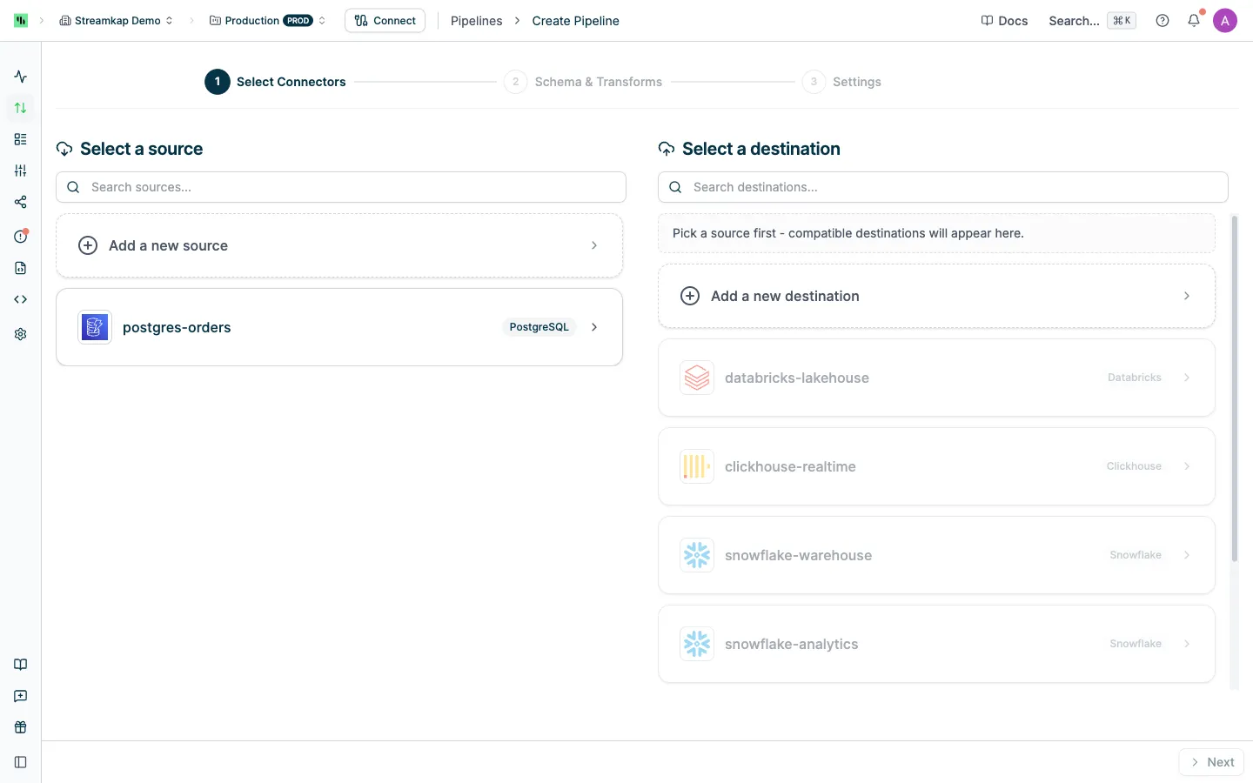
Task: Select the postgres-orders source name
Action: point(177,327)
